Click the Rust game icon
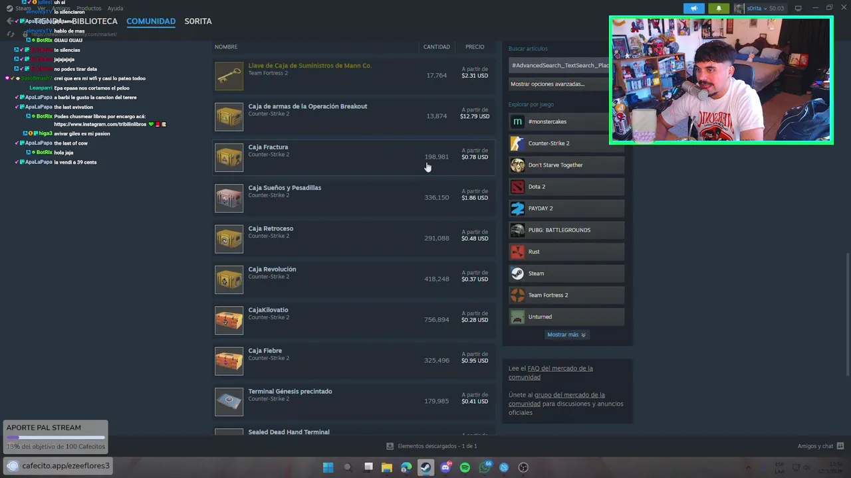The height and width of the screenshot is (478, 851). point(517,252)
